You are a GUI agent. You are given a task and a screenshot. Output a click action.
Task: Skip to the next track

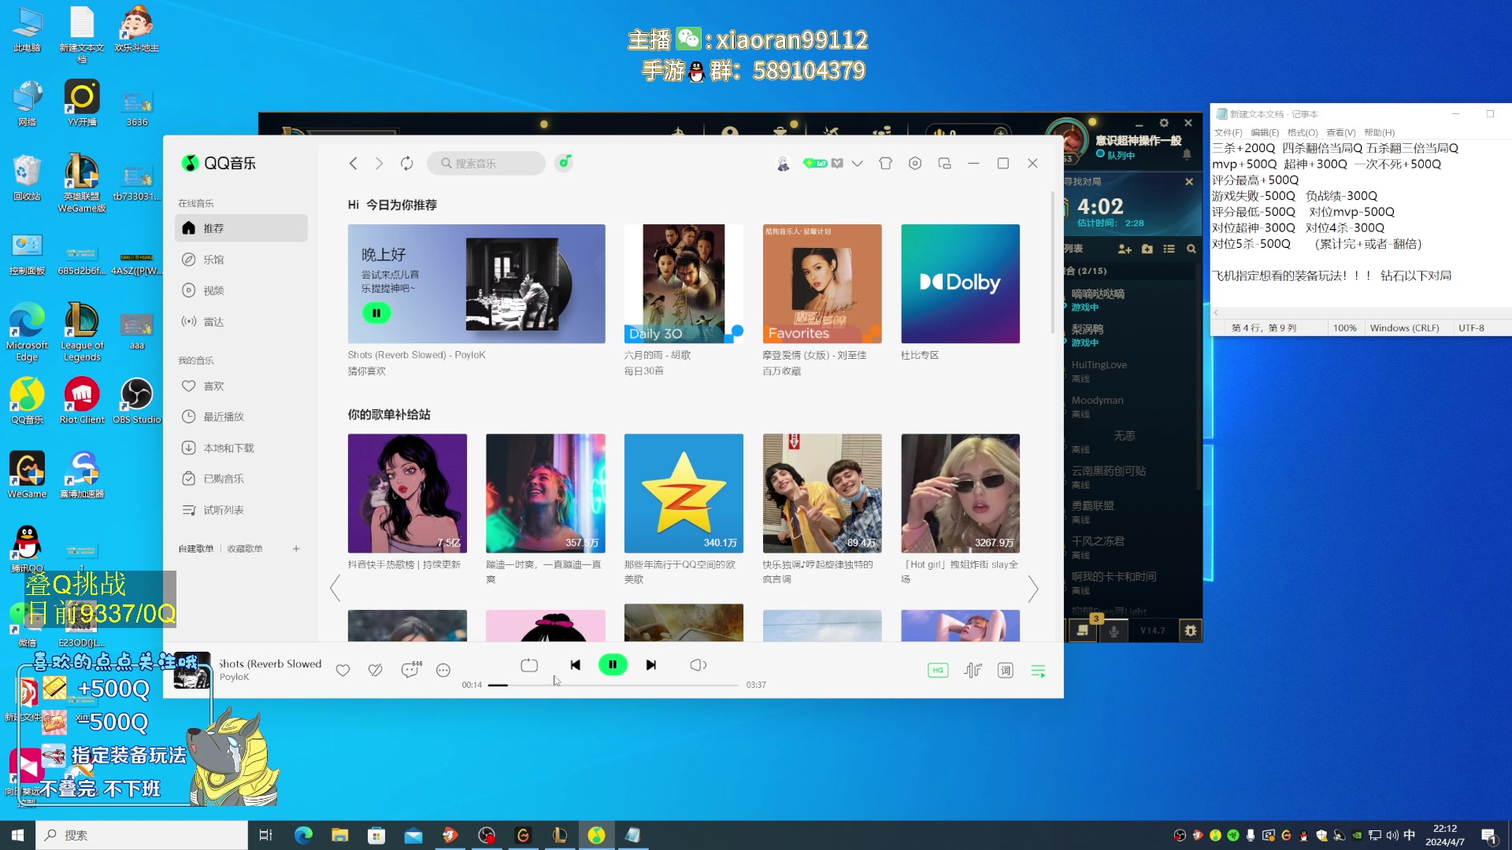650,665
